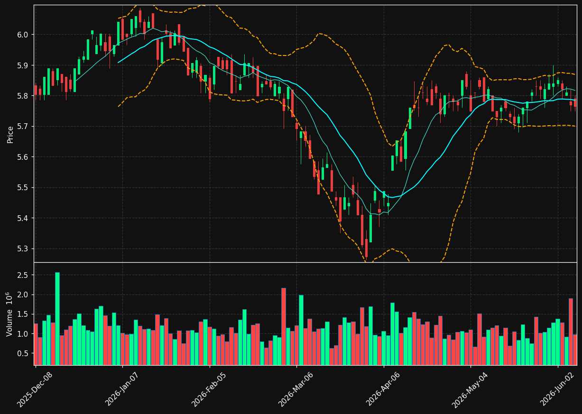The image size is (582, 414).
Task: Click the 5.4 price axis label
Action: pyautogui.click(x=23, y=218)
